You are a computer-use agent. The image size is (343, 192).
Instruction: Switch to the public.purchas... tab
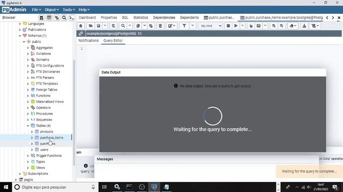[x=219, y=18]
